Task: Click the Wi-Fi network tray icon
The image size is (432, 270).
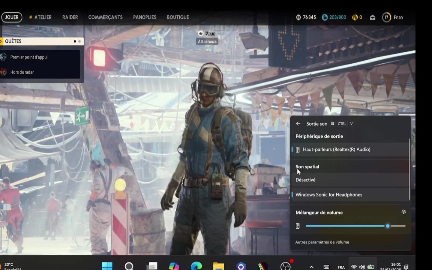Action: pyautogui.click(x=354, y=267)
